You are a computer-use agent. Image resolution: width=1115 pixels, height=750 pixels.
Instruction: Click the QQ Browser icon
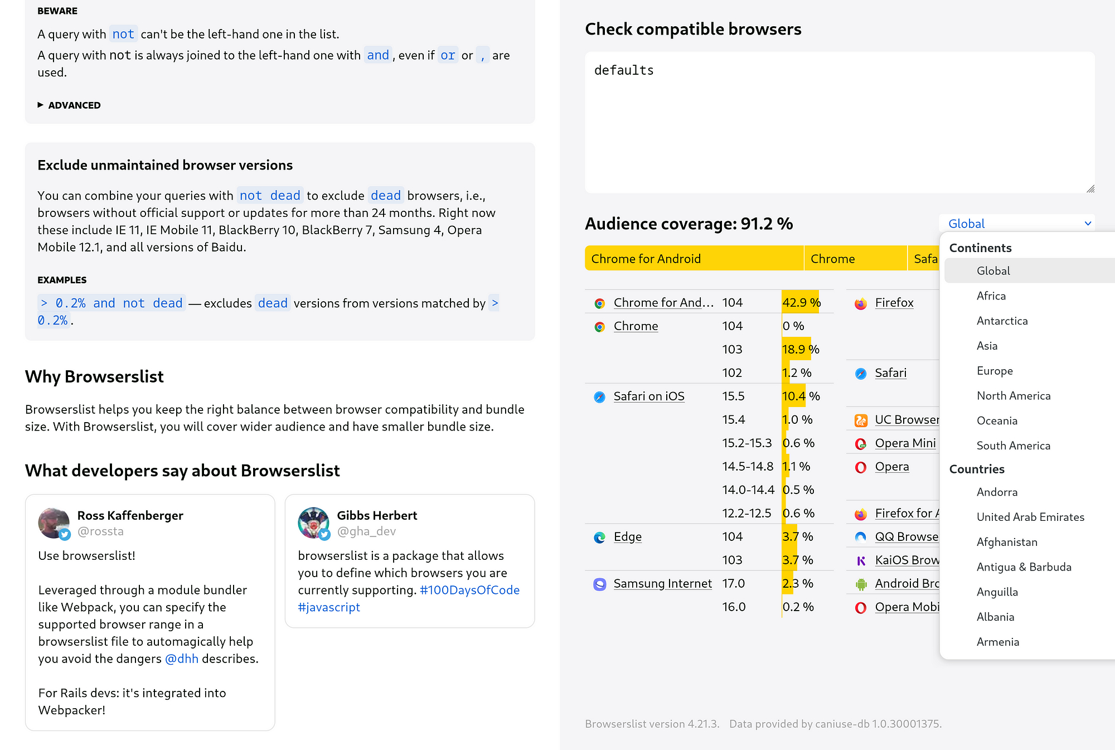click(x=861, y=538)
